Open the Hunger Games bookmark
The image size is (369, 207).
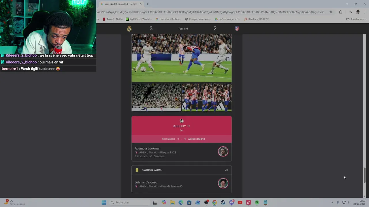(x=198, y=19)
